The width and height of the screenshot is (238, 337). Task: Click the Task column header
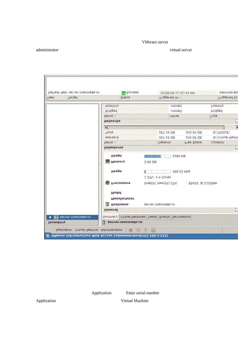pos(57,98)
